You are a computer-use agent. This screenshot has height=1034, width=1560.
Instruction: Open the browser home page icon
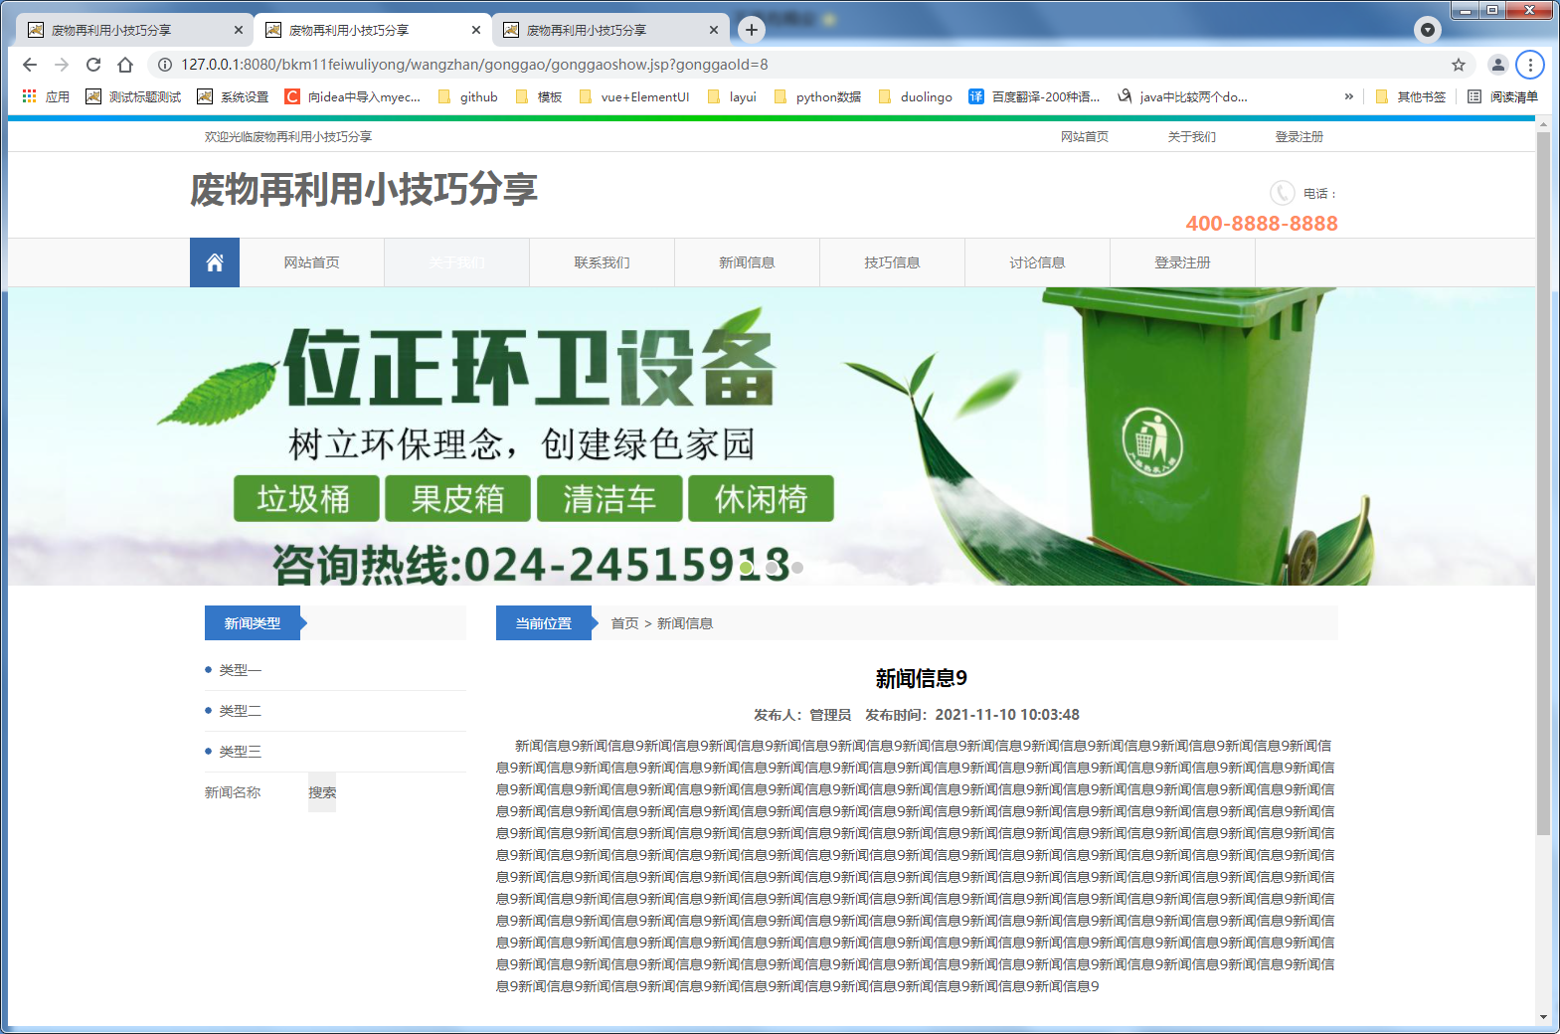click(125, 65)
